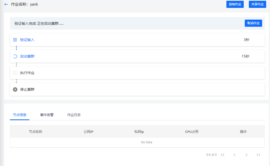This screenshot has width=270, height=166.
Task: Go to previous page arrow
Action: [234, 155]
